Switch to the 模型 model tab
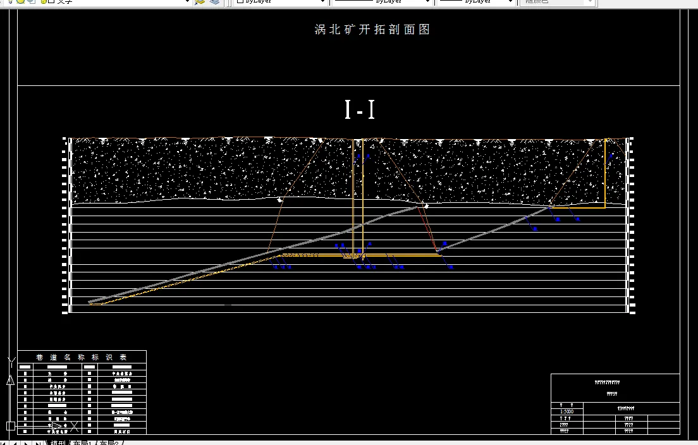This screenshot has width=698, height=445. 58,443
